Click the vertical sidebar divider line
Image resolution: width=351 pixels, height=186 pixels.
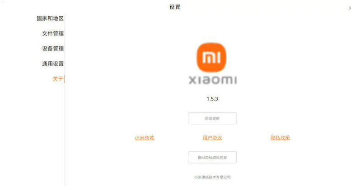click(65, 134)
